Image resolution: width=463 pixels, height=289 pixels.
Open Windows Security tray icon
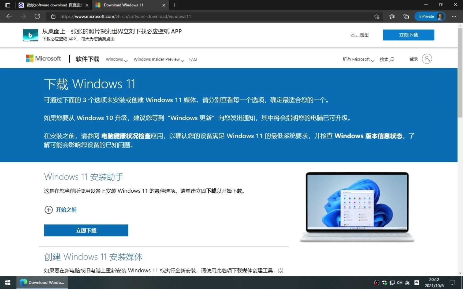pos(384,283)
